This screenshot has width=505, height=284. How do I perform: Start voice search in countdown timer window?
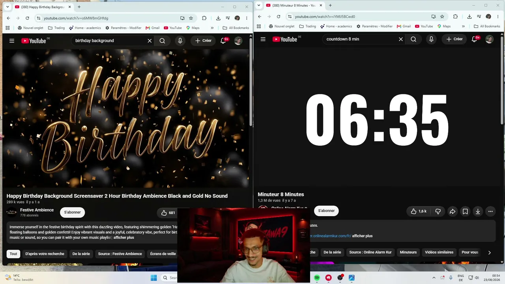[431, 39]
